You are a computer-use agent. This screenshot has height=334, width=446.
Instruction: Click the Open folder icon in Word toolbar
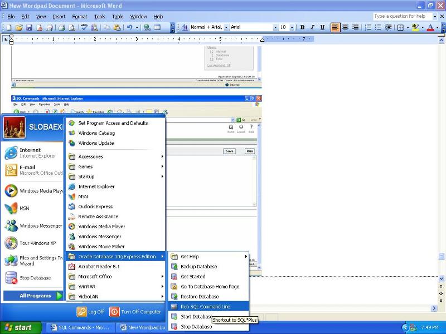(19, 27)
